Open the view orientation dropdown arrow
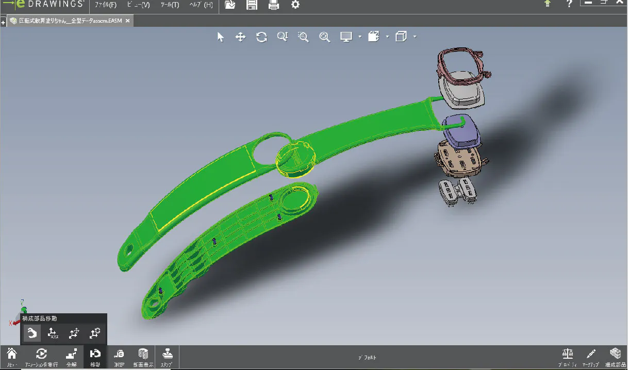The width and height of the screenshot is (628, 370). (387, 37)
